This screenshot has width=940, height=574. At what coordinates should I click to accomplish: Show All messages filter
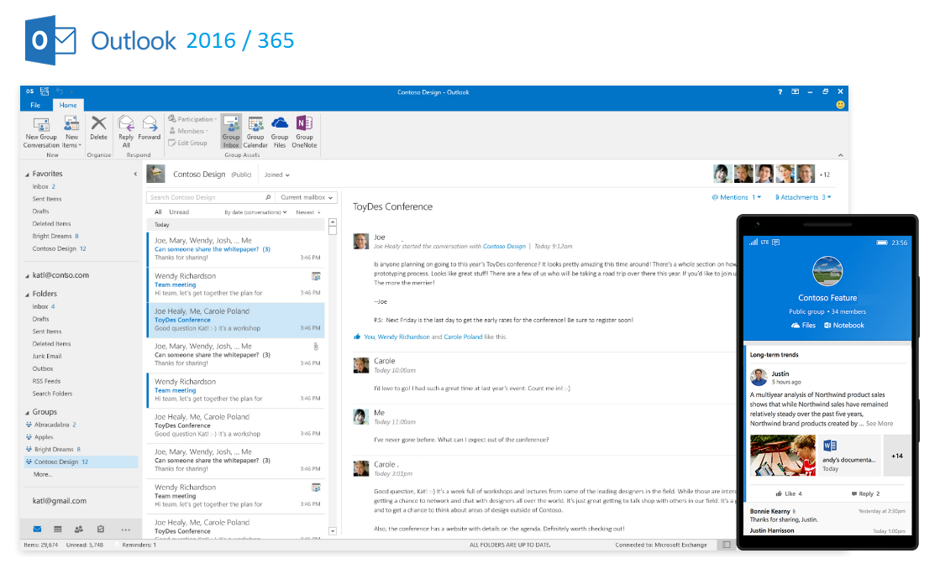coord(158,212)
